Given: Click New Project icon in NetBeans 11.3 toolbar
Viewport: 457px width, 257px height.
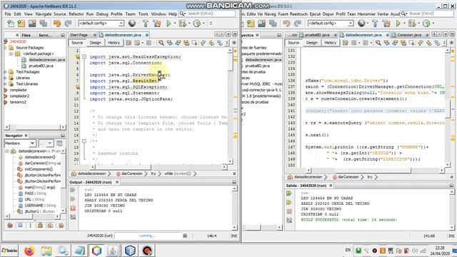Looking at the screenshot, I should point(21,24).
